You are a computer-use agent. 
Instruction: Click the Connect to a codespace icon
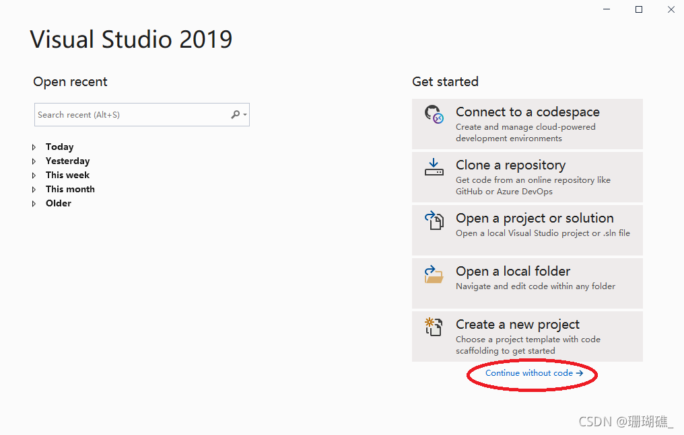click(434, 114)
